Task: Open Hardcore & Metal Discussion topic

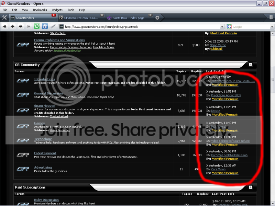Action: point(229,155)
